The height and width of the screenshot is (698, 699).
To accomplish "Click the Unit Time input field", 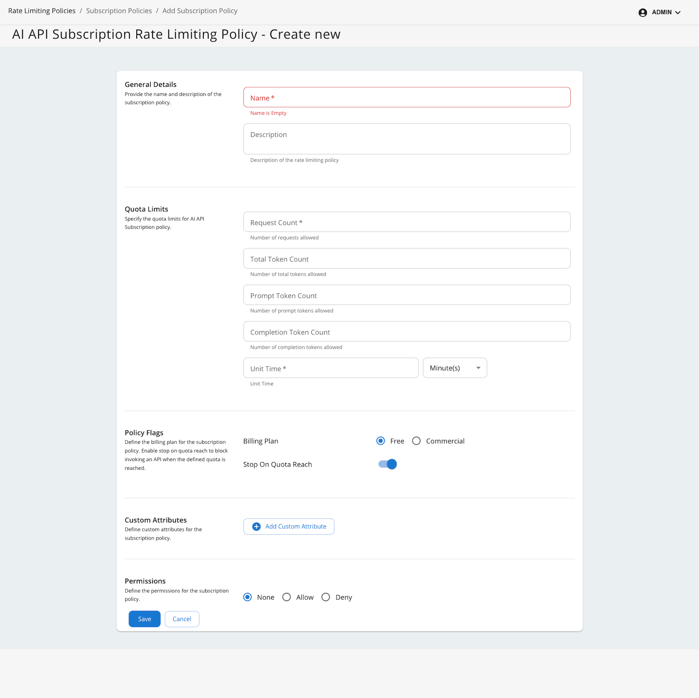I will click(x=331, y=368).
